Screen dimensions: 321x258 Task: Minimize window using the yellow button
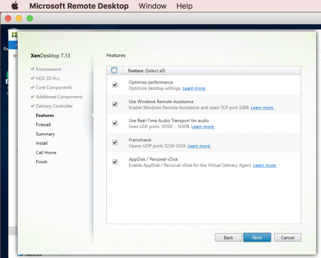[x=19, y=18]
